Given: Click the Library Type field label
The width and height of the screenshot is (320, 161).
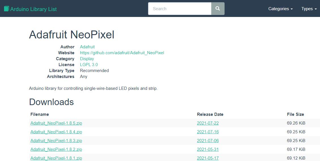Looking at the screenshot, I should (x=62, y=71).
